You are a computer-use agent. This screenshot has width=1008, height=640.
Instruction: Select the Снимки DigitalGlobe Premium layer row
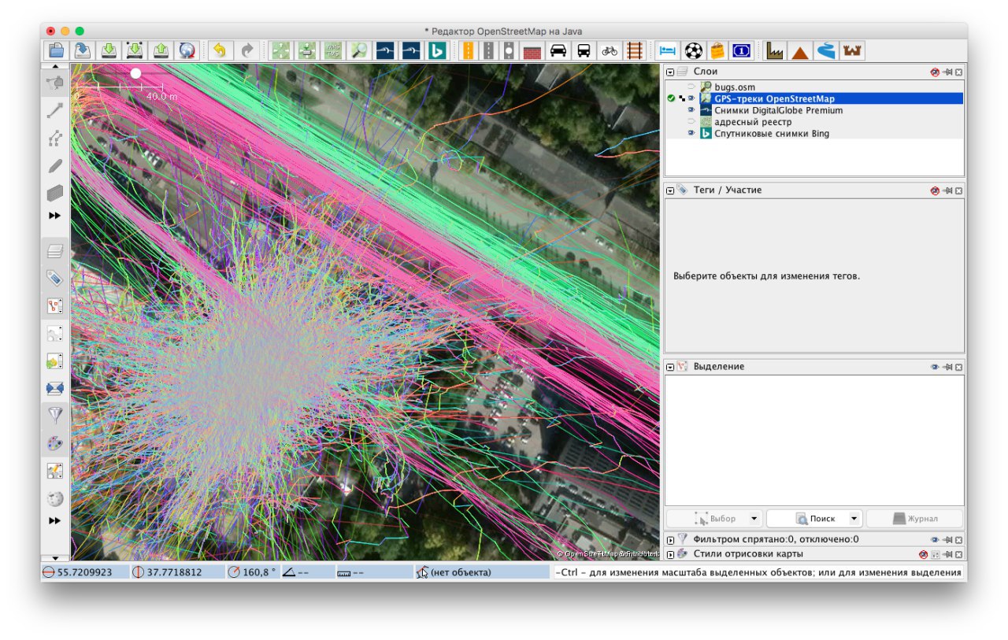coord(814,110)
